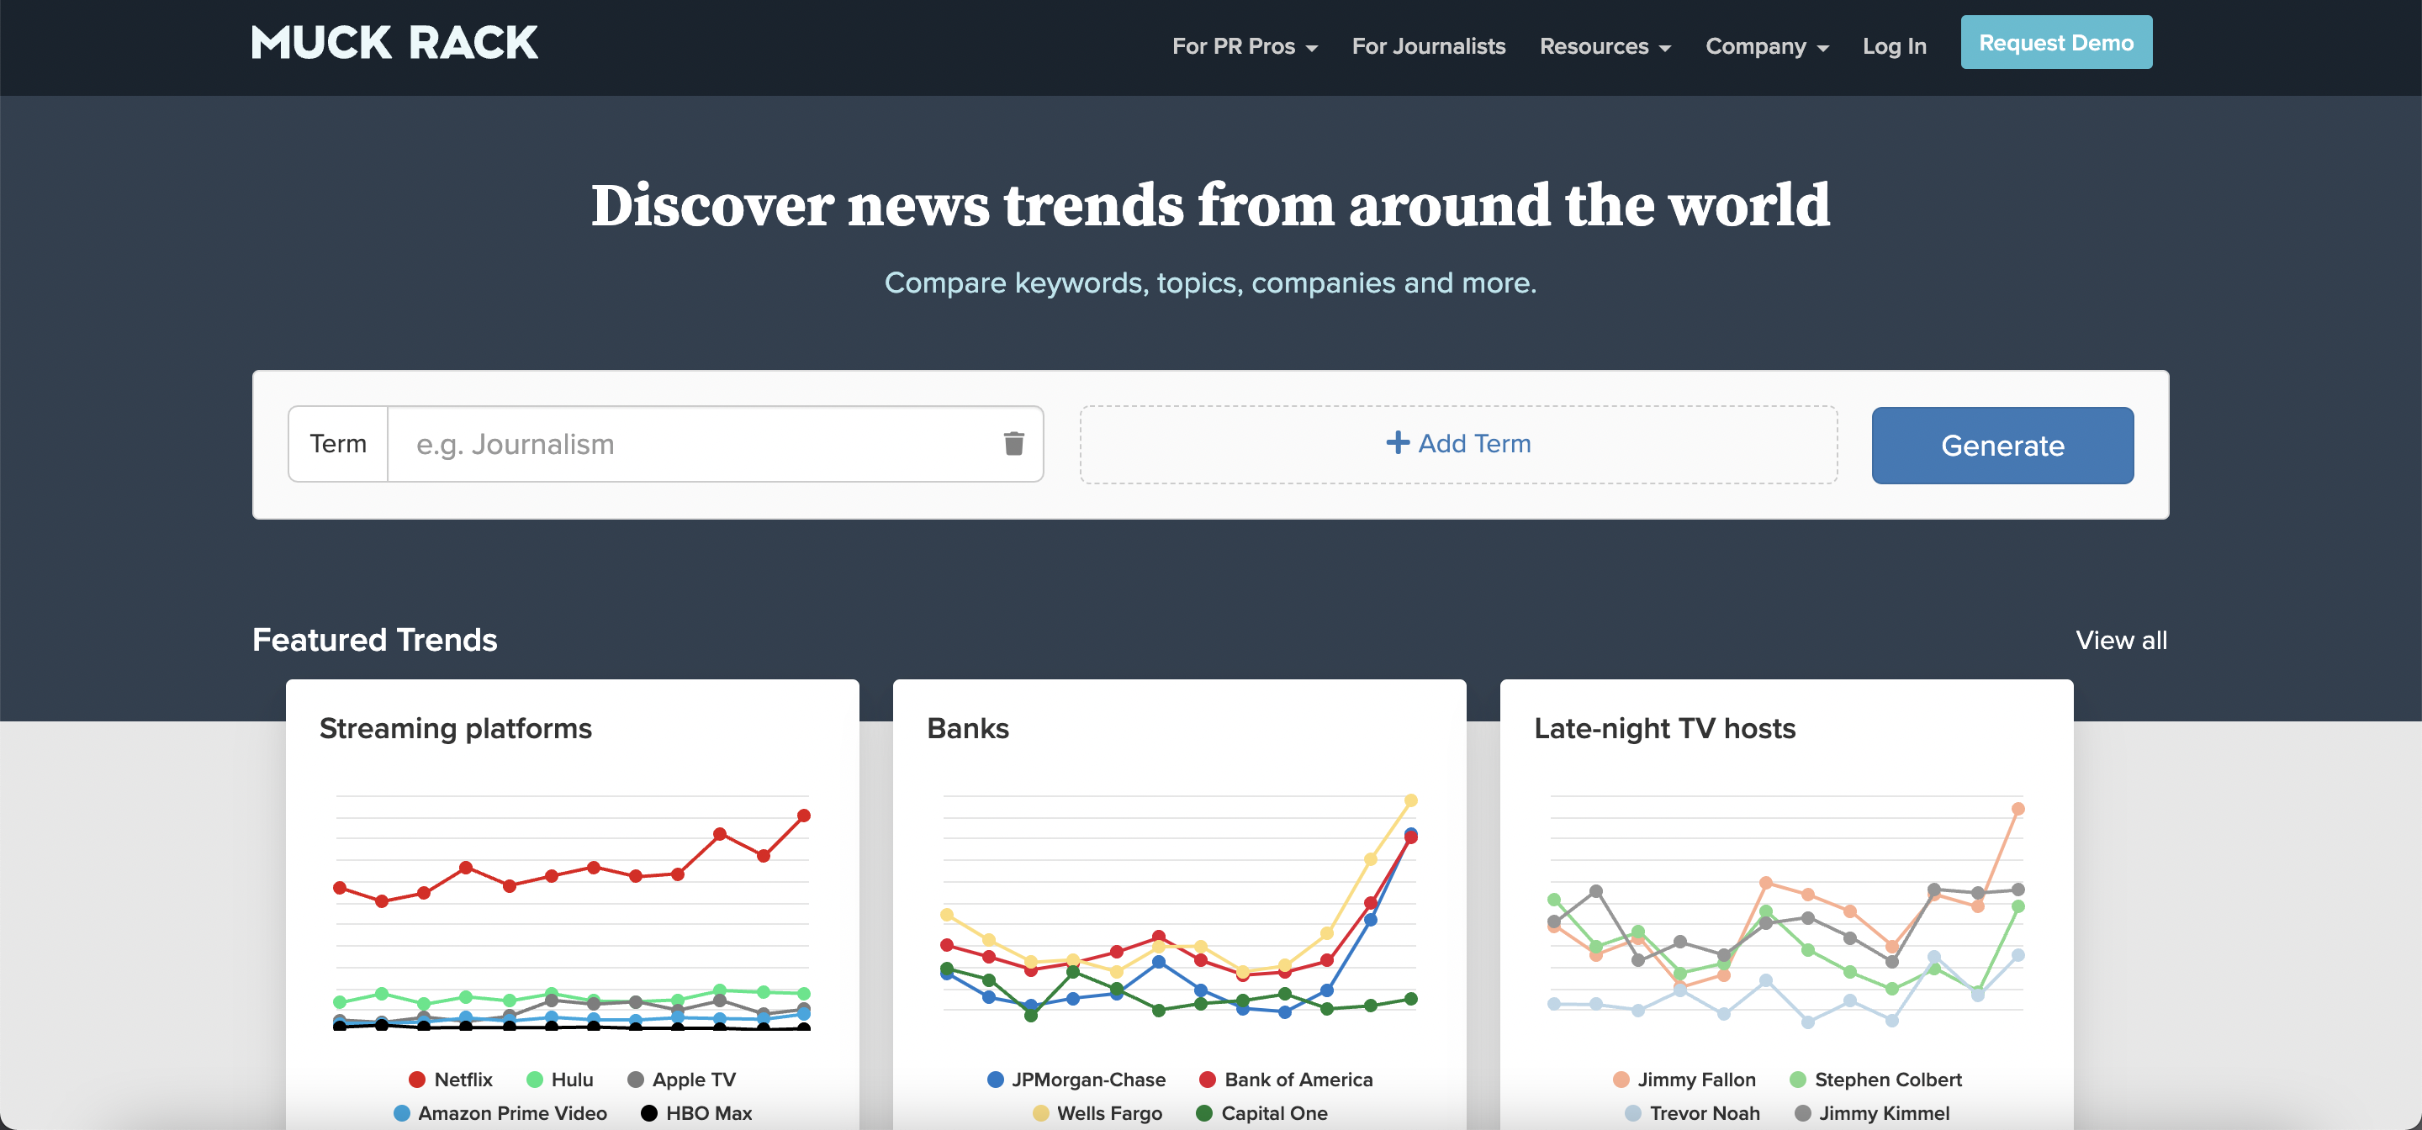Open the Company dropdown menu

[x=1767, y=46]
